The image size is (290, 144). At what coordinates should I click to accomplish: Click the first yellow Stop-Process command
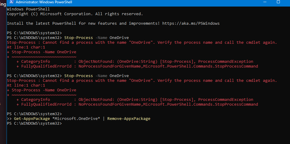(78, 38)
